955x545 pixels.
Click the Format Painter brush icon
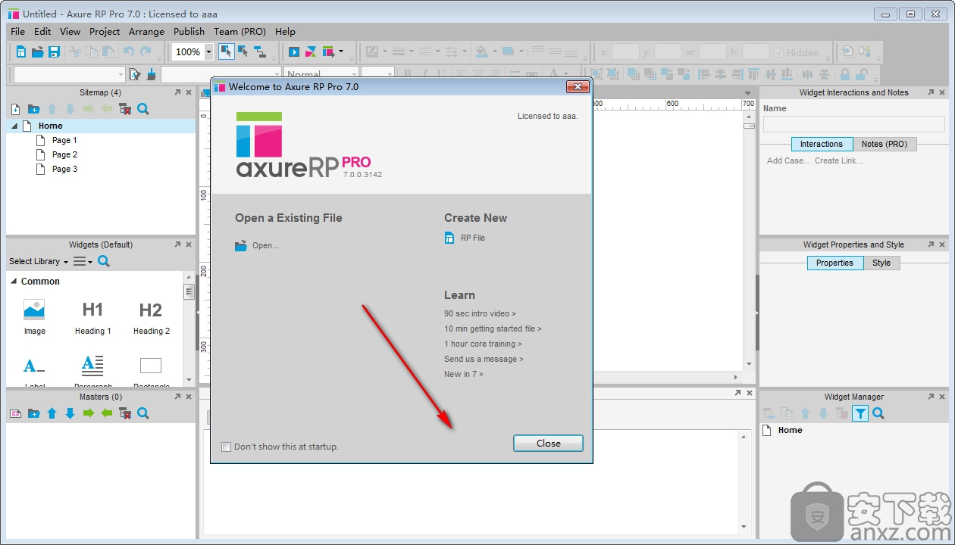pos(151,74)
